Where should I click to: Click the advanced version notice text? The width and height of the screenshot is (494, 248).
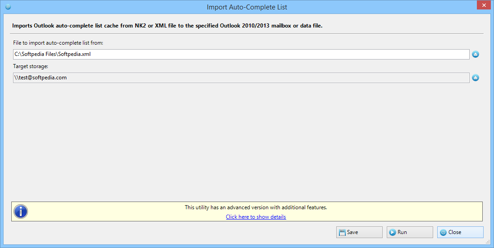coord(256,207)
